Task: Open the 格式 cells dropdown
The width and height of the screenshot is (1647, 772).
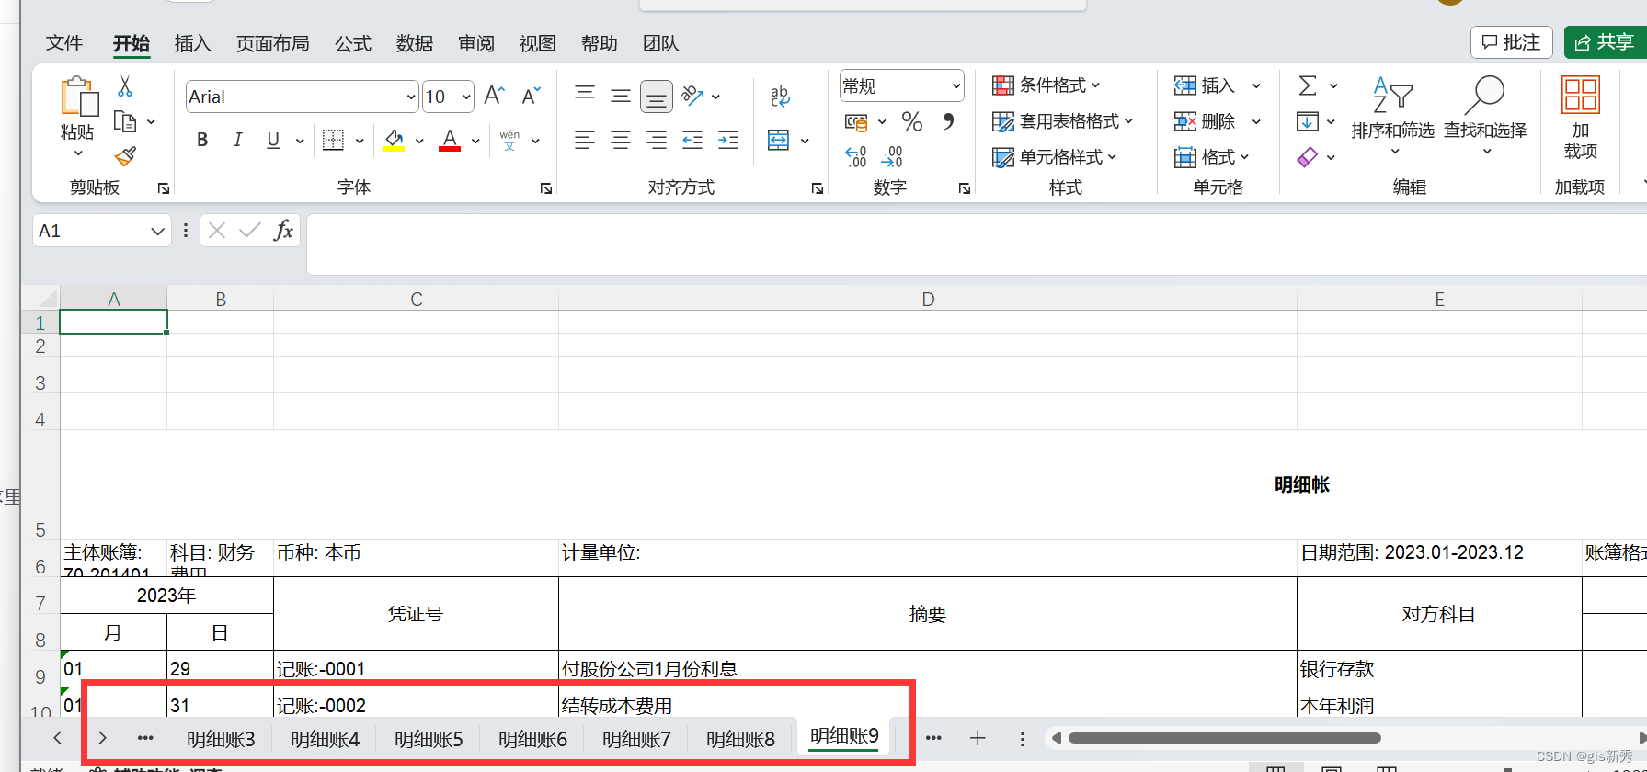Action: click(x=1212, y=157)
